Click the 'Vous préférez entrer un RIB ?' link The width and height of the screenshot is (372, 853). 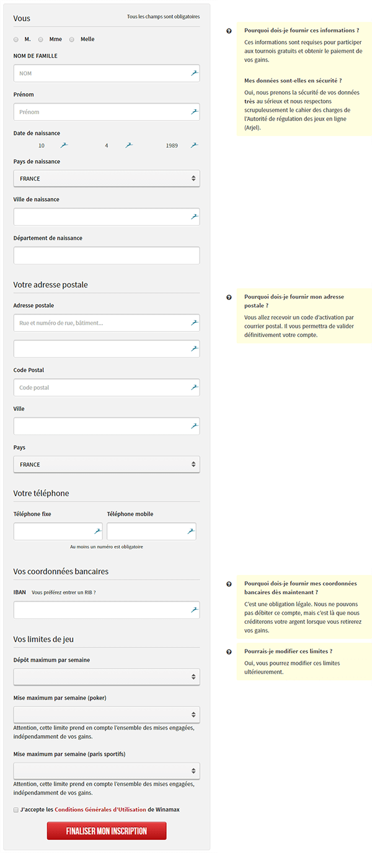click(64, 592)
